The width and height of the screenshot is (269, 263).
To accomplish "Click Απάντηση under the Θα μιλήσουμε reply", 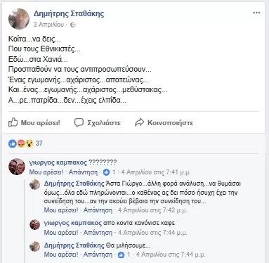I will 98,254.
